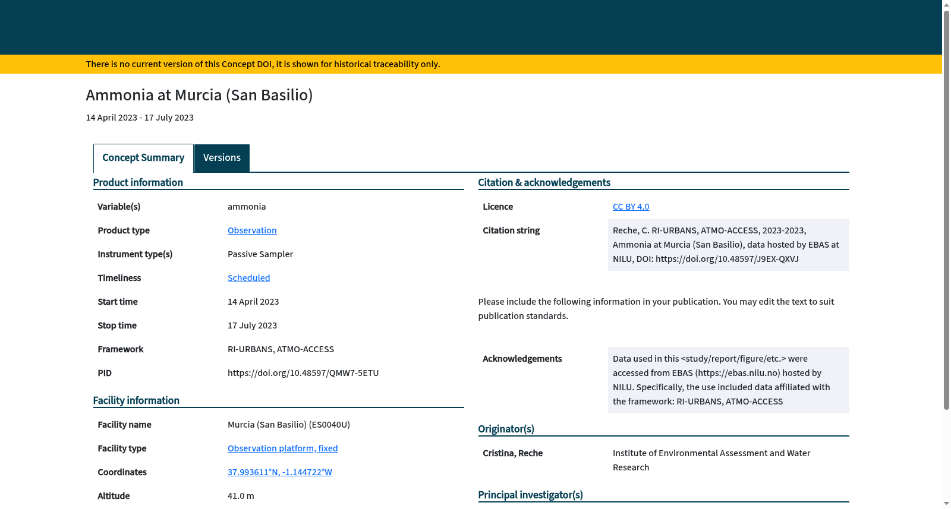
Task: Click the PID value https://doi.org/10.48597/QMW7-5ETU
Action: point(303,373)
